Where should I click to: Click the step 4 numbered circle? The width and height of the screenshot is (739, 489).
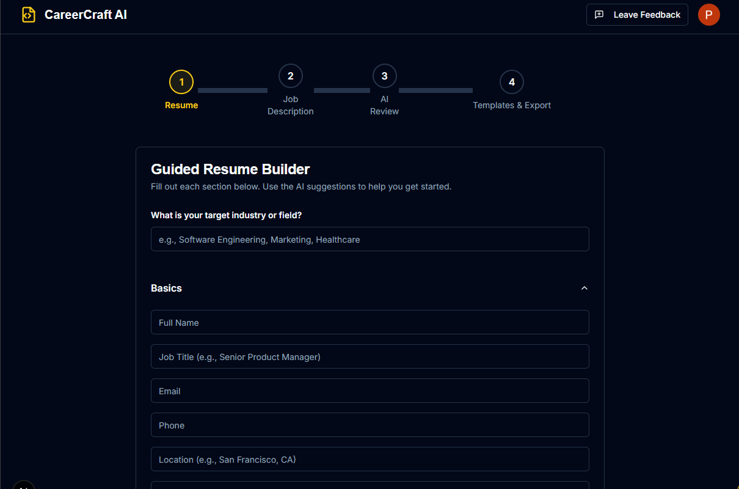pyautogui.click(x=512, y=82)
